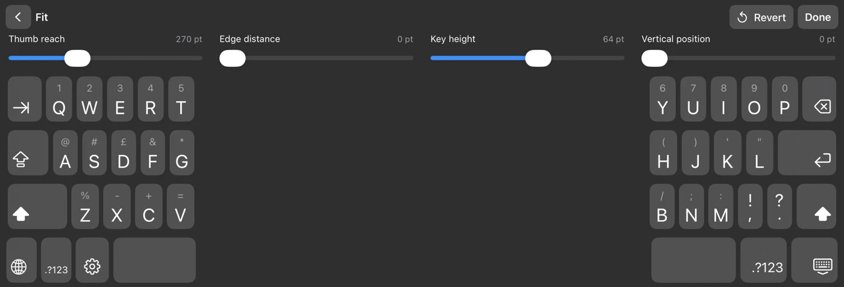Tap the question mark period key
Screen dimensions: 844x287
779,206
